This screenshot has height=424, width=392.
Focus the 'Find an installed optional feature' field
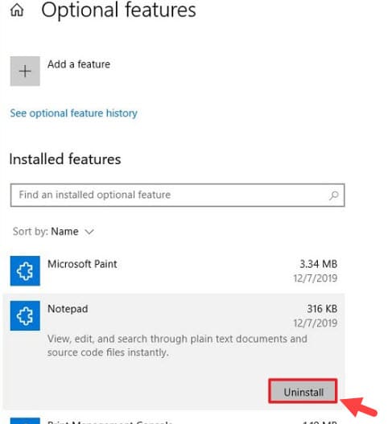177,195
